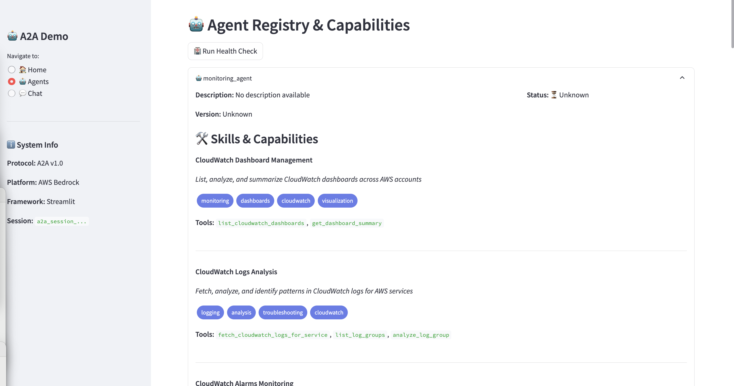Screen dimensions: 734x386
Task: Click the Version: Unknown text
Action: coord(224,114)
